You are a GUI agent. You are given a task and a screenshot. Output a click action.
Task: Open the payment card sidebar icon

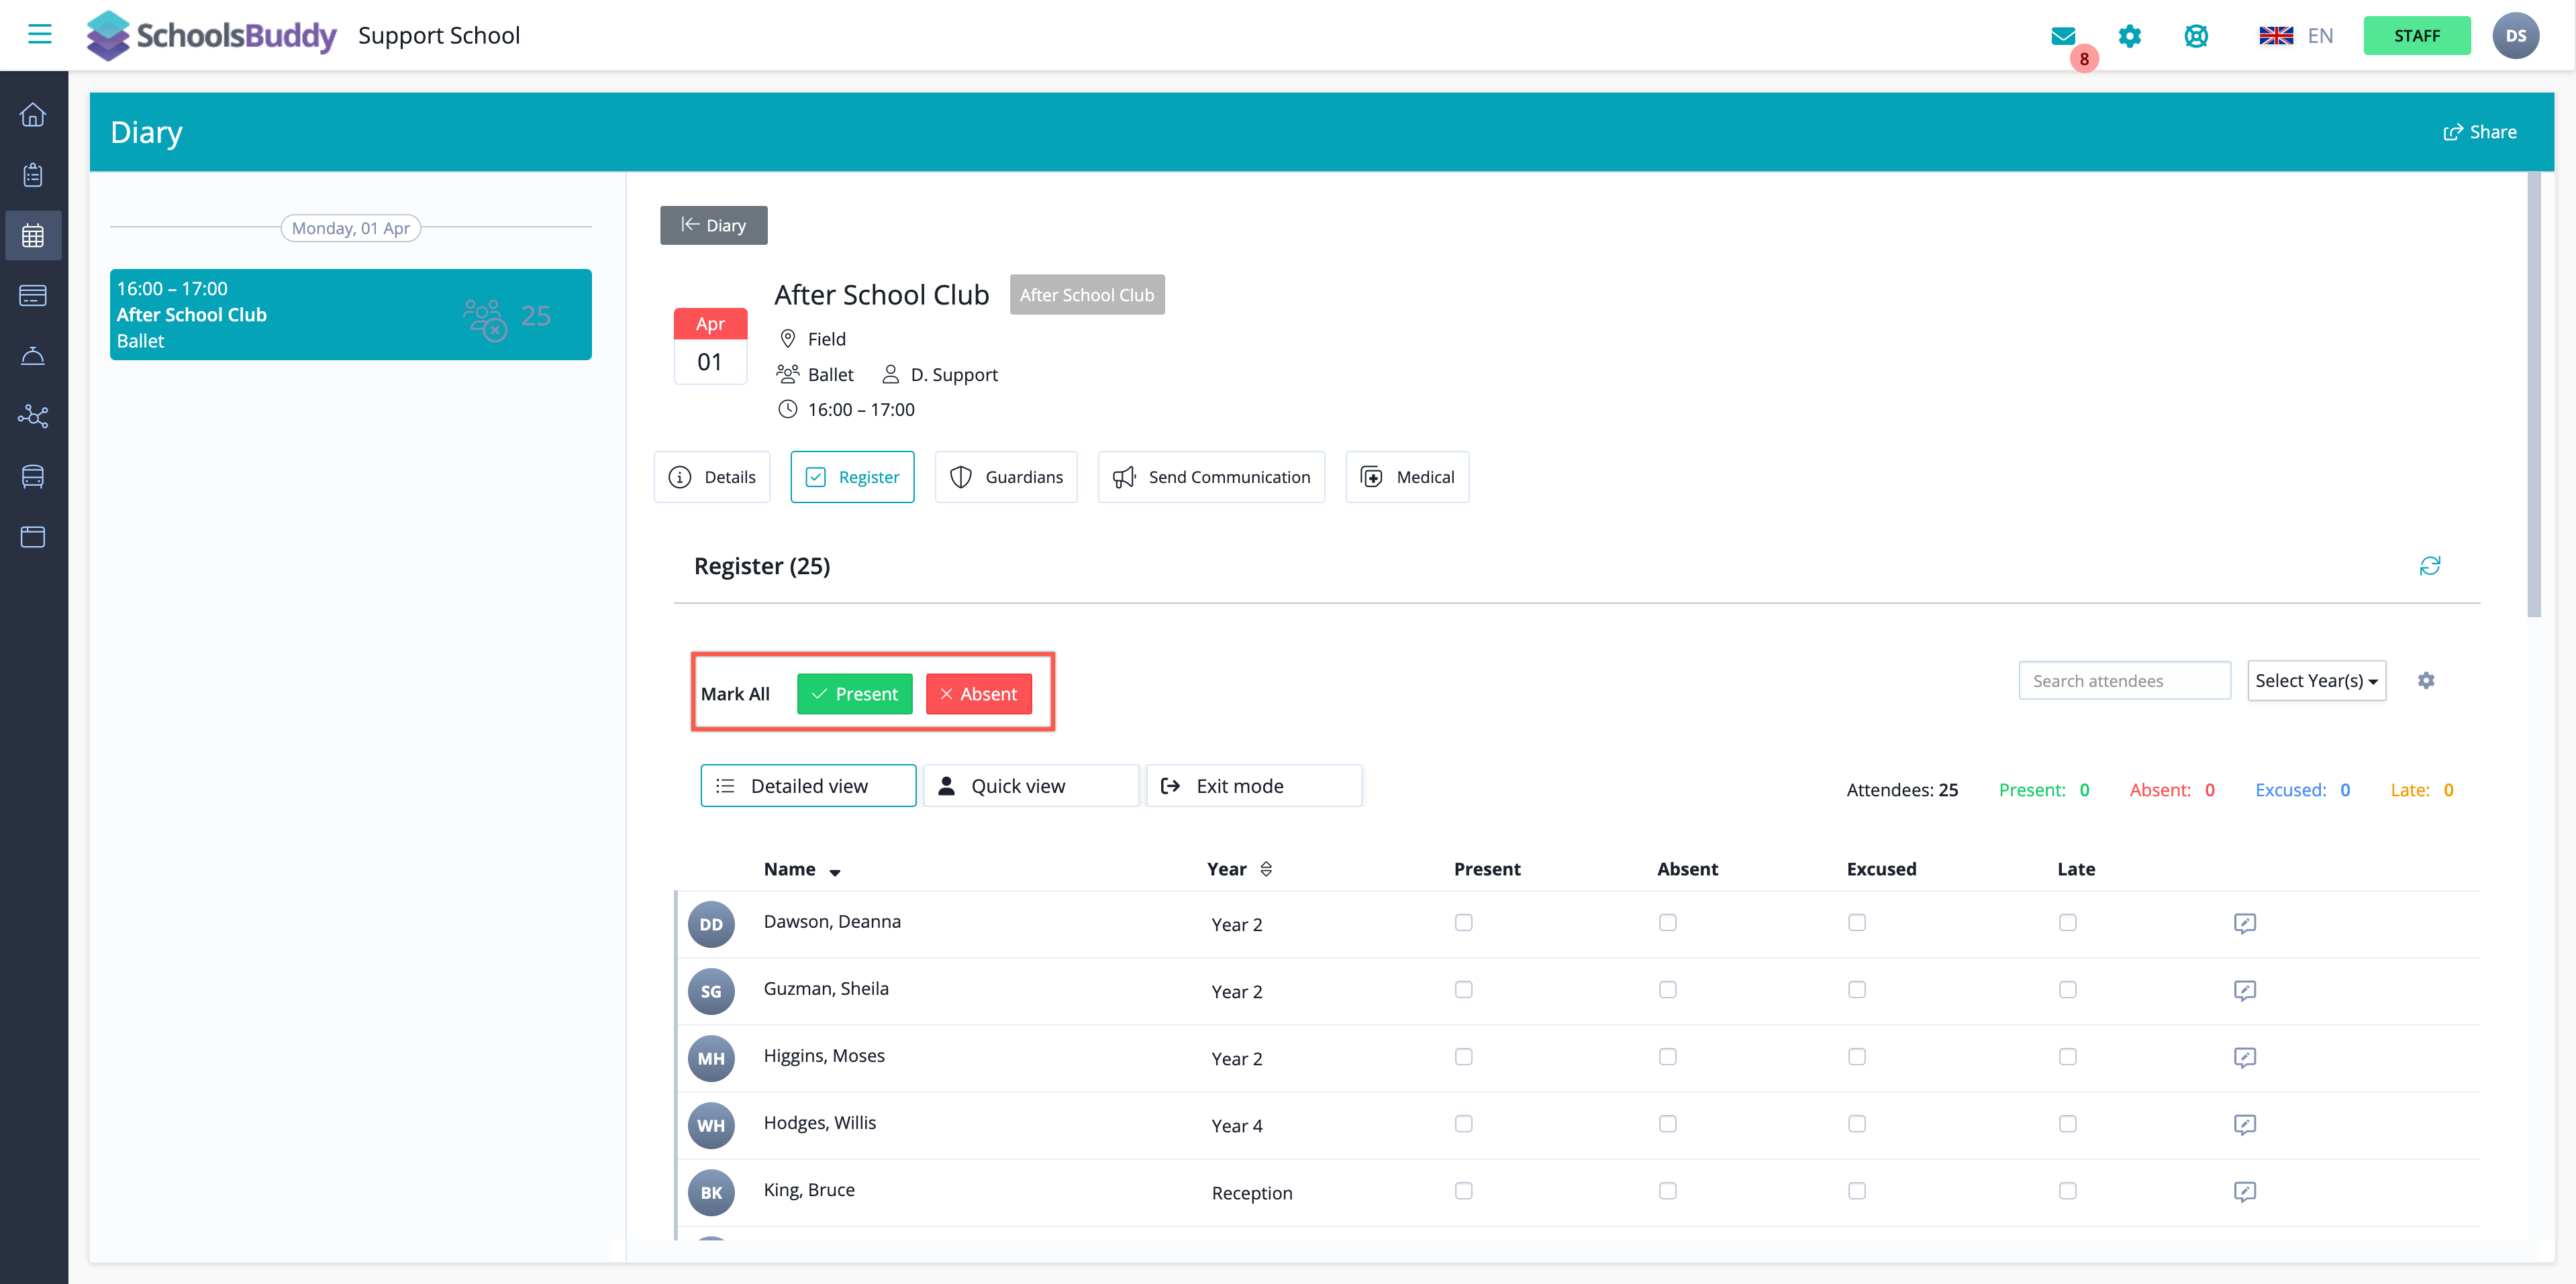(33, 296)
